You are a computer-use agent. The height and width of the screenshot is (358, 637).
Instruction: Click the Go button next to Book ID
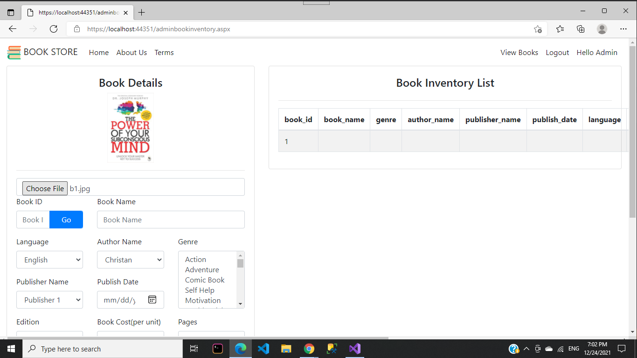click(x=66, y=219)
